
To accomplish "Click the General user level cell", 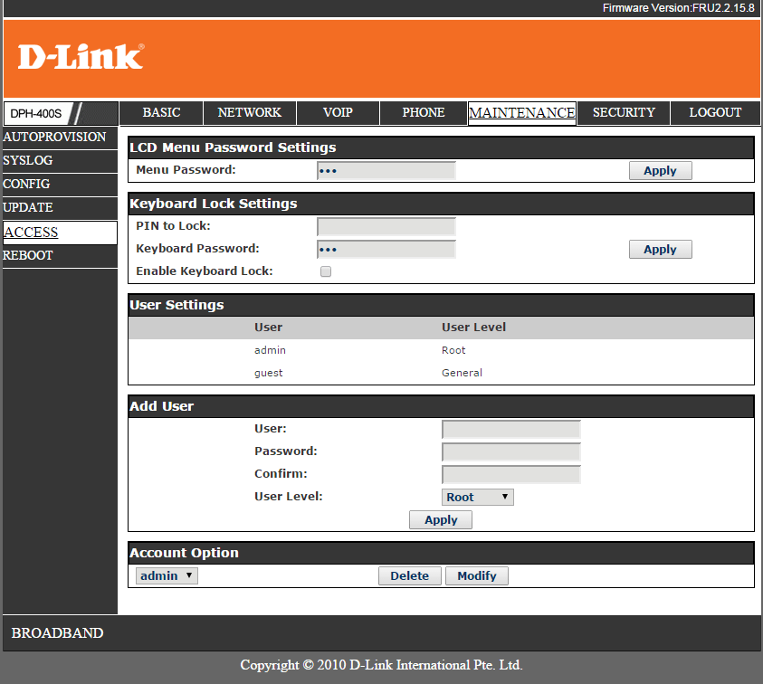I will pyautogui.click(x=462, y=373).
